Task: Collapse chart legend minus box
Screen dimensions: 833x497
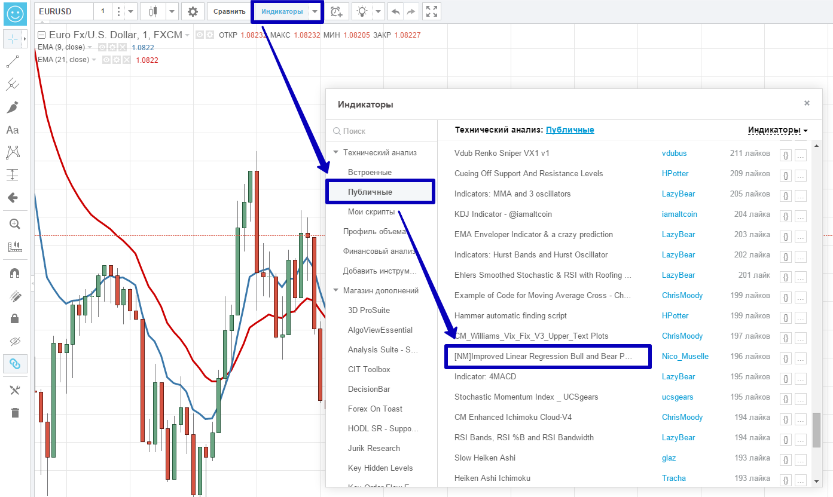Action: (42, 35)
